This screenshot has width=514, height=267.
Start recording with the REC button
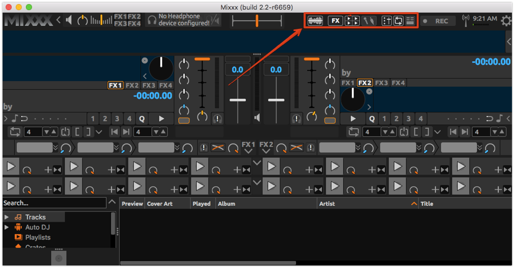438,21
